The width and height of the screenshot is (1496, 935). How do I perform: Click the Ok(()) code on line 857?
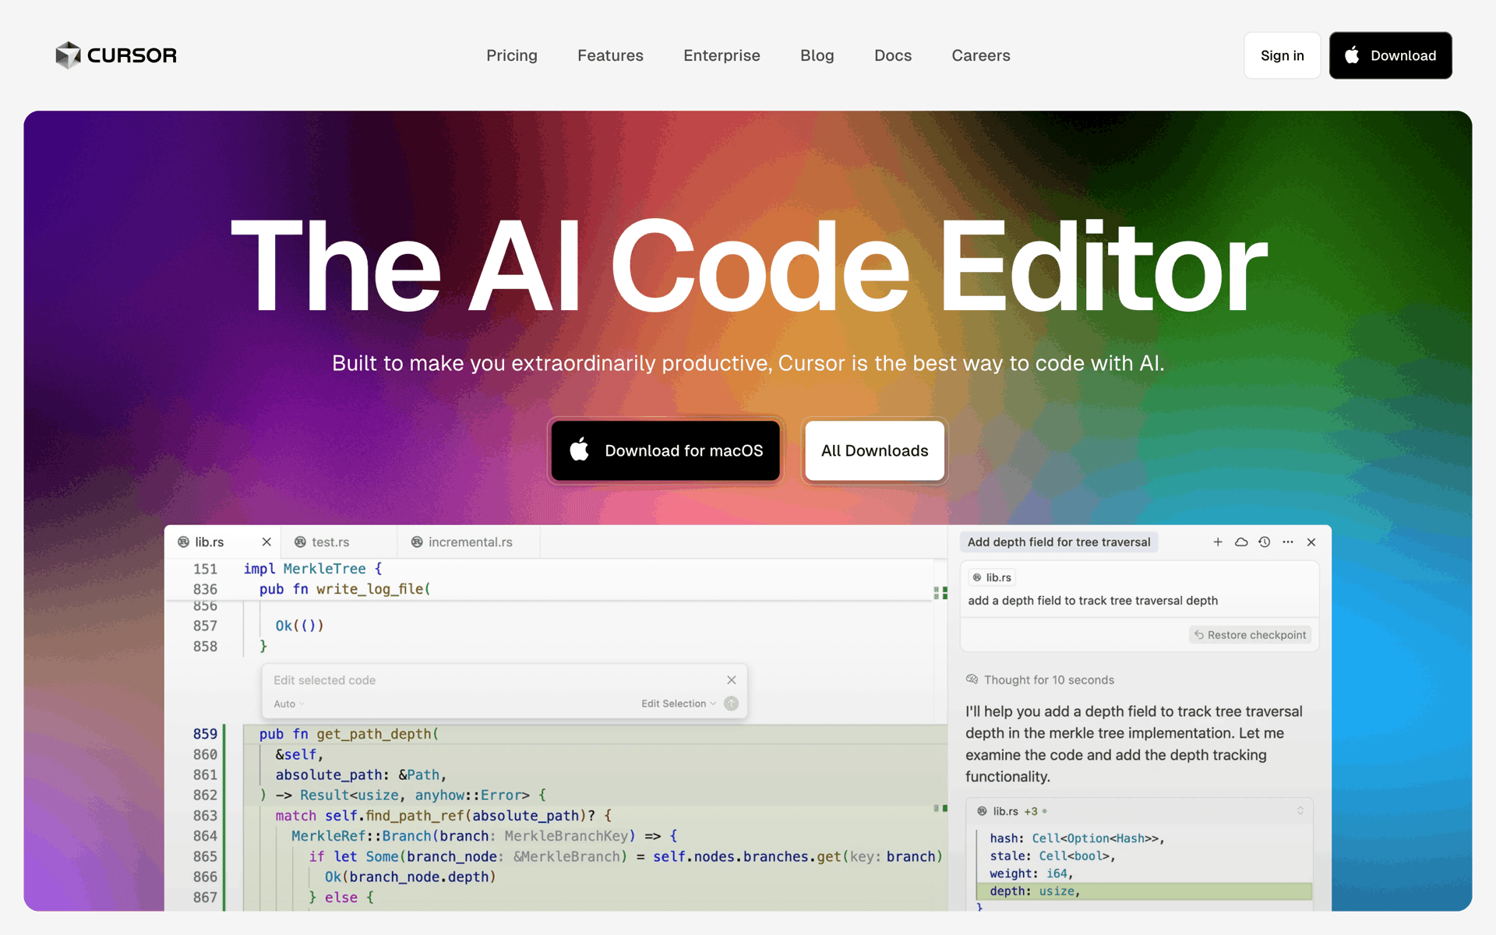[x=299, y=626]
